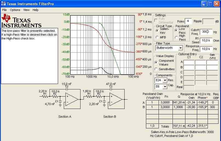The image size is (221, 141).
Task: Click the Section B label
Action: tap(110, 117)
